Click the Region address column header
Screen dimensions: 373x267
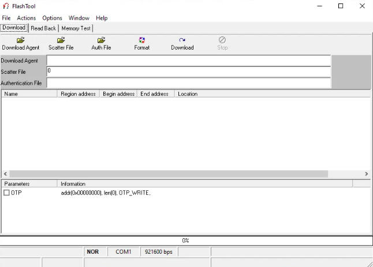(x=79, y=94)
